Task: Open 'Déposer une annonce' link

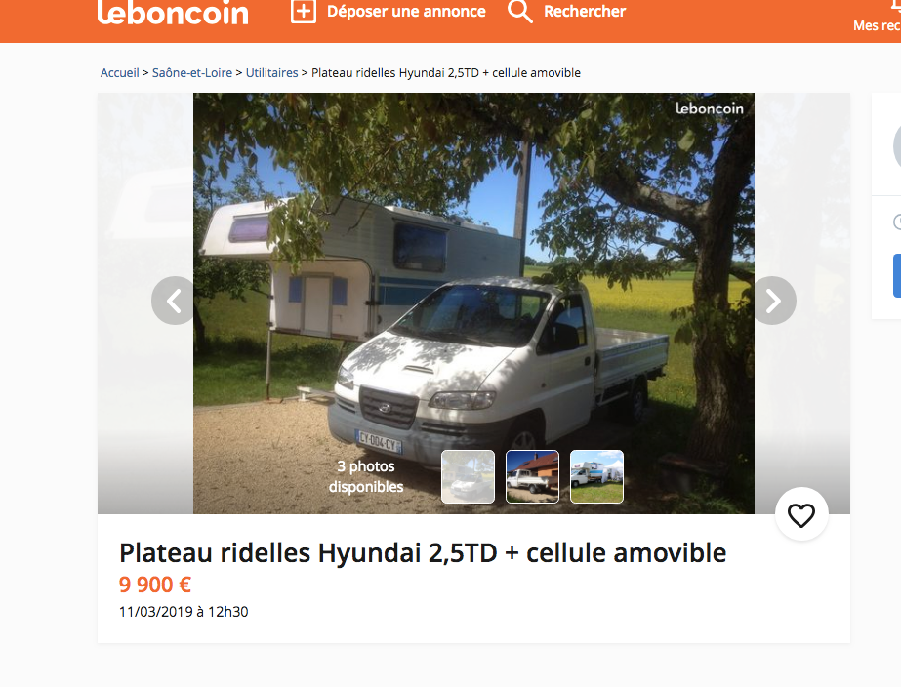Action: pyautogui.click(x=406, y=11)
